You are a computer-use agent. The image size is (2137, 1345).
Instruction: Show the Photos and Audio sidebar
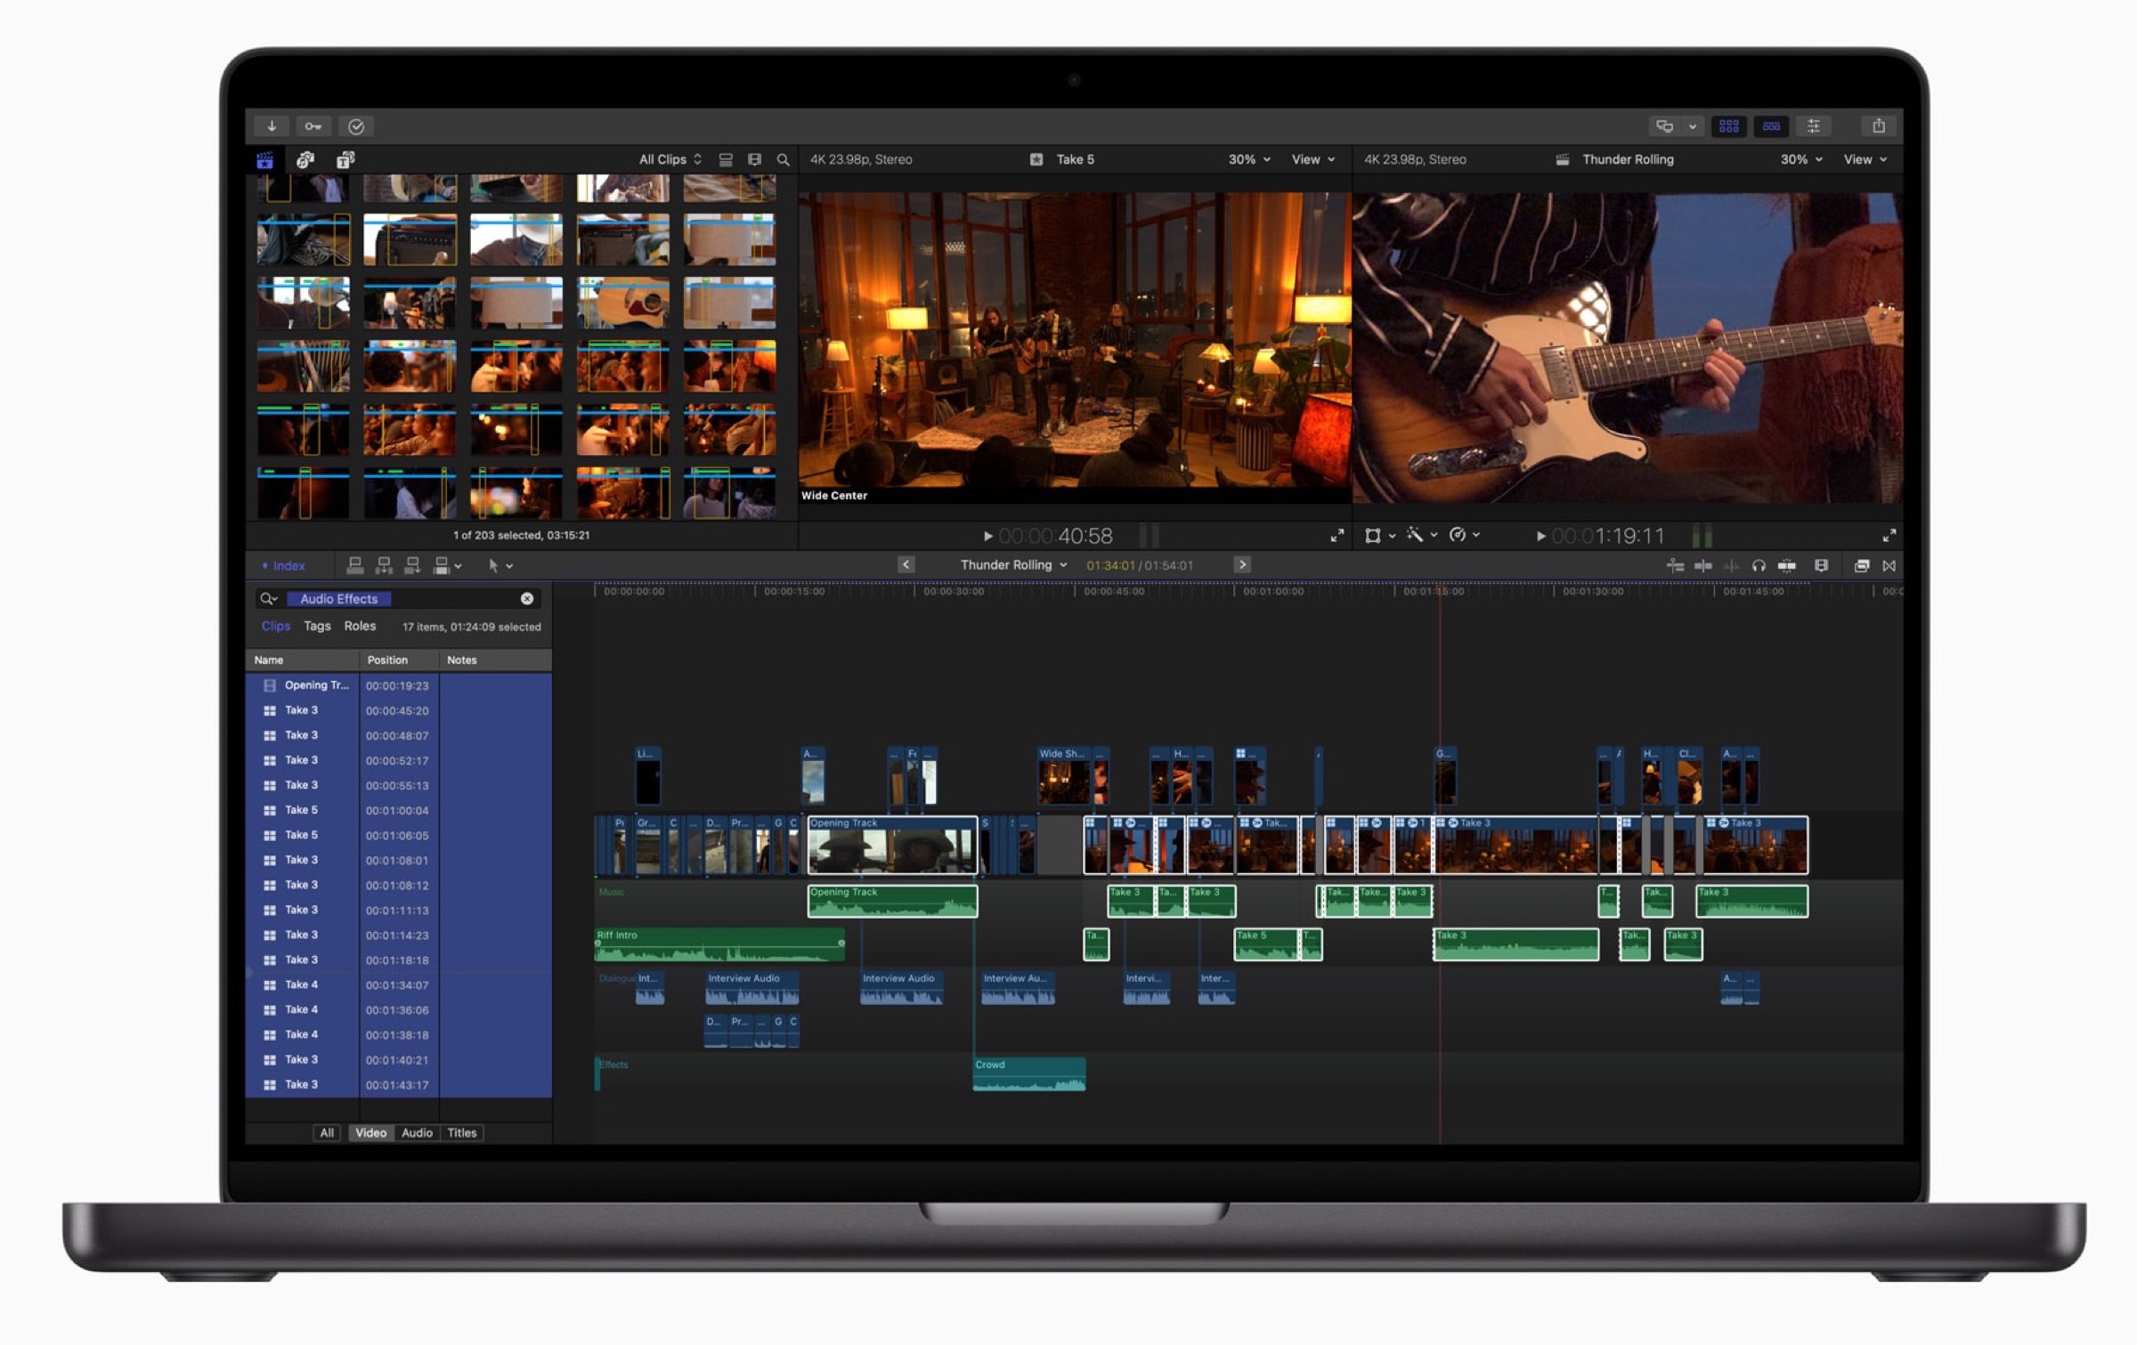point(305,160)
